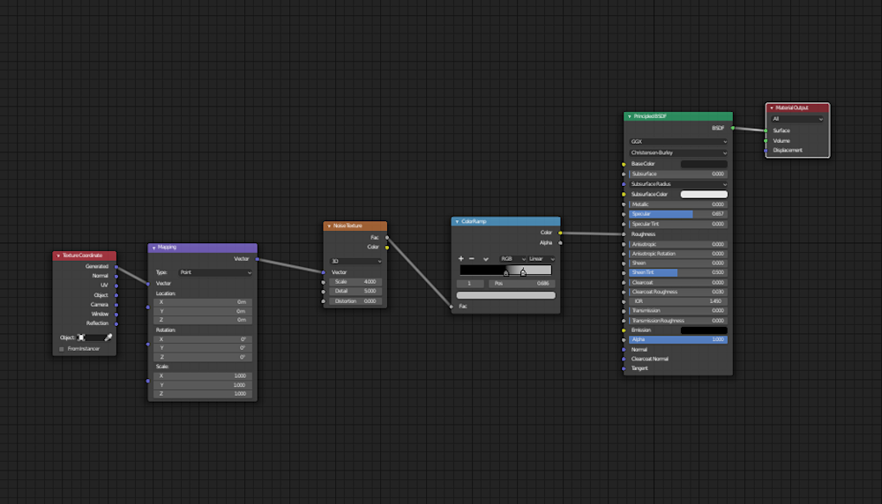Screen dimensions: 882x504
Task: Click the Metallic slider
Action: point(677,204)
